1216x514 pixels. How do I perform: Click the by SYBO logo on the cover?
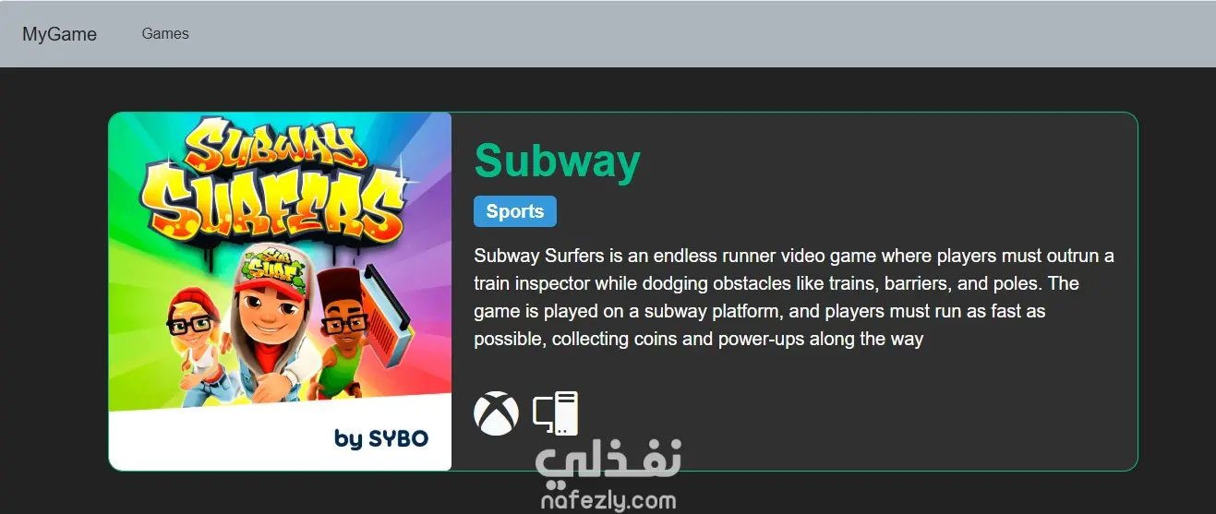tap(381, 438)
